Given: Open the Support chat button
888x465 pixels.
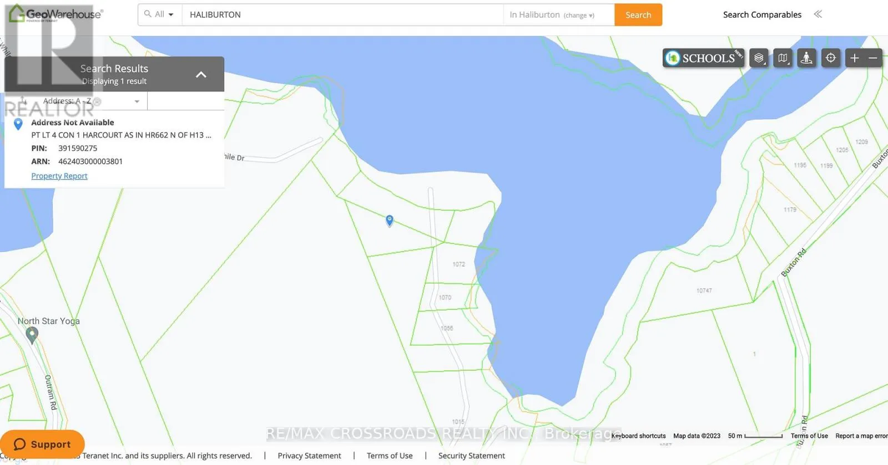Looking at the screenshot, I should 42,444.
